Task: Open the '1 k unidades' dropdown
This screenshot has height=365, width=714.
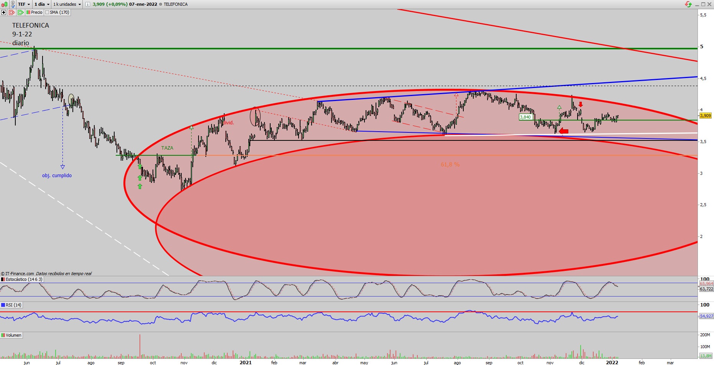Action: click(x=67, y=4)
